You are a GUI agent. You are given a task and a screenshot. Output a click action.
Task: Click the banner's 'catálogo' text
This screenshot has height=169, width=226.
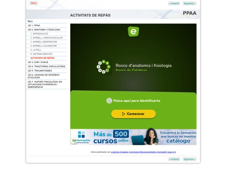pyautogui.click(x=178, y=141)
